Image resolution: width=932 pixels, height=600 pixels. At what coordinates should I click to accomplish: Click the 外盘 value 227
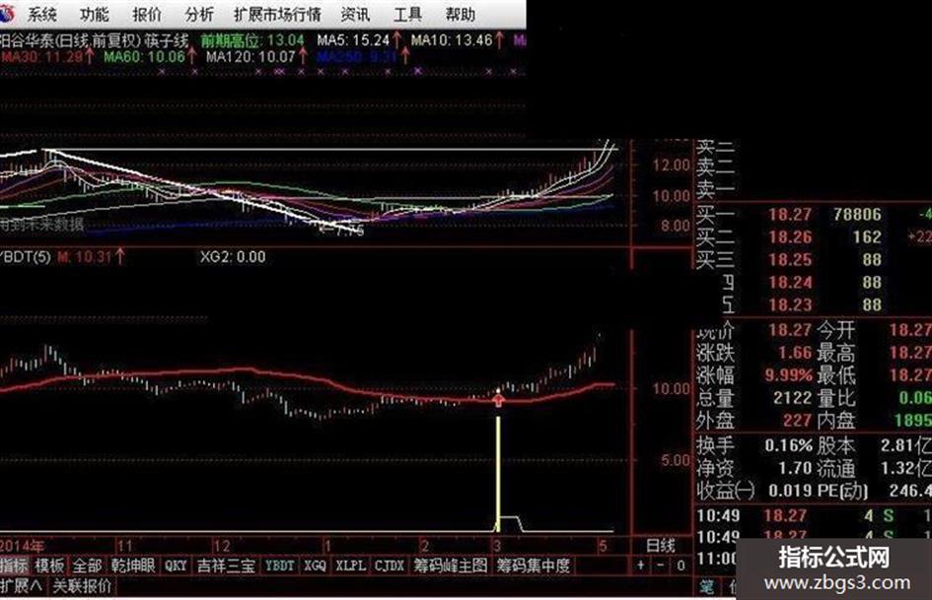point(797,421)
